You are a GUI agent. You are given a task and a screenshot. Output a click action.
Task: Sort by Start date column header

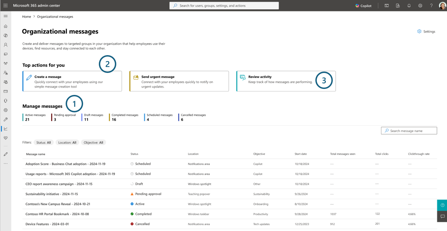[x=301, y=154]
